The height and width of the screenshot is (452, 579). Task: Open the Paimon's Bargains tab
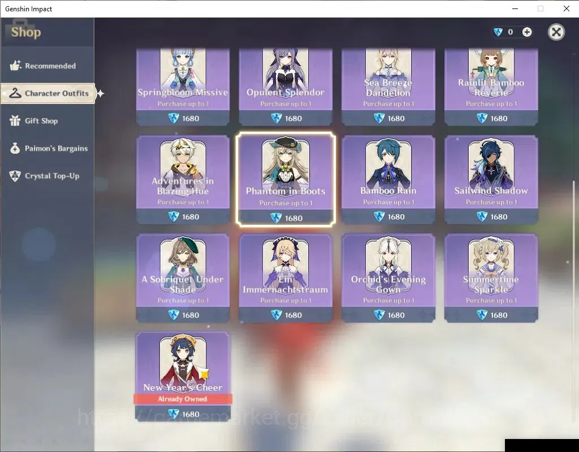click(x=47, y=149)
